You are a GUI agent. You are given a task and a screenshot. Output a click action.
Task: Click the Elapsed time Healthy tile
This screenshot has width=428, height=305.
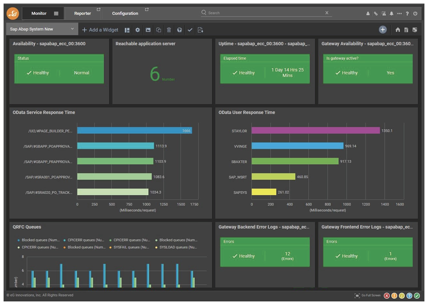265,69
